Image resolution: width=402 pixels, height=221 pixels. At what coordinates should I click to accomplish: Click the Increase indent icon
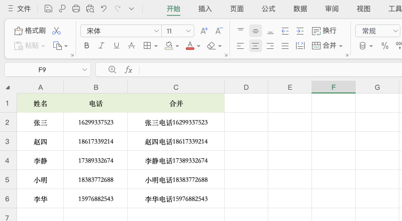click(x=300, y=31)
